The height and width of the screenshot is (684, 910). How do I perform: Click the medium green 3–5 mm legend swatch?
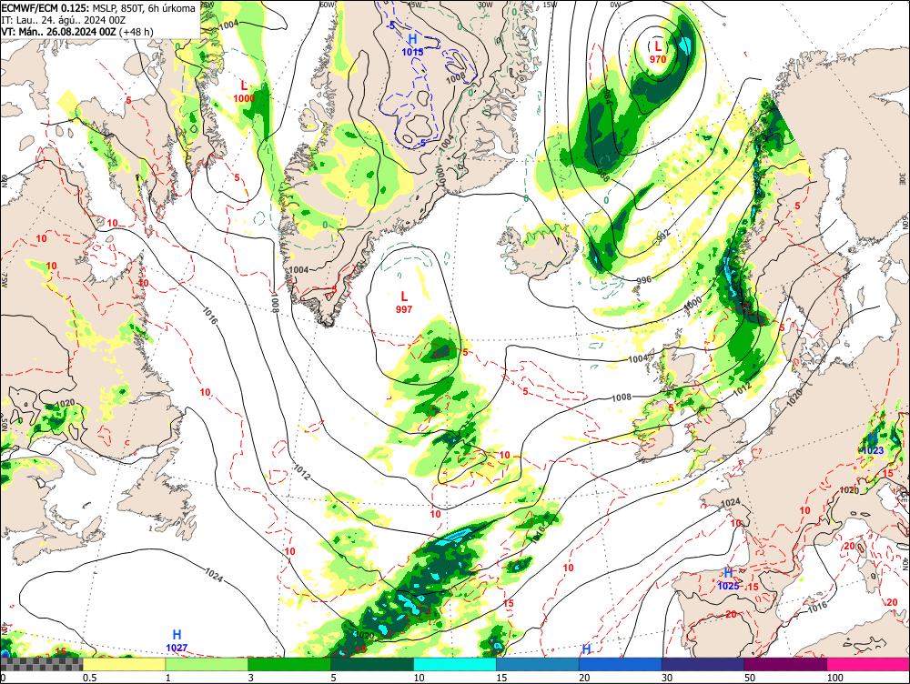tap(289, 664)
